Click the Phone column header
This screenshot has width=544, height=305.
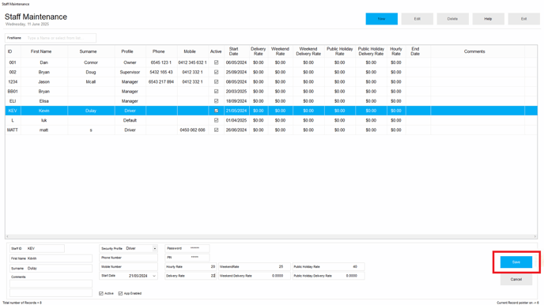click(x=161, y=51)
